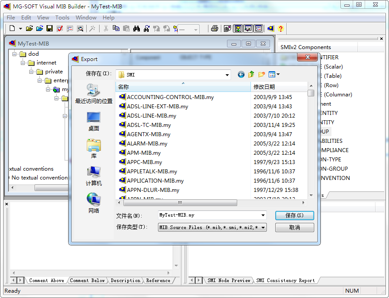
Task: Open the Tools menu
Action: click(x=62, y=18)
